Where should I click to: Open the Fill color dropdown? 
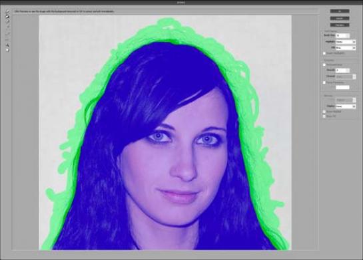click(346, 48)
